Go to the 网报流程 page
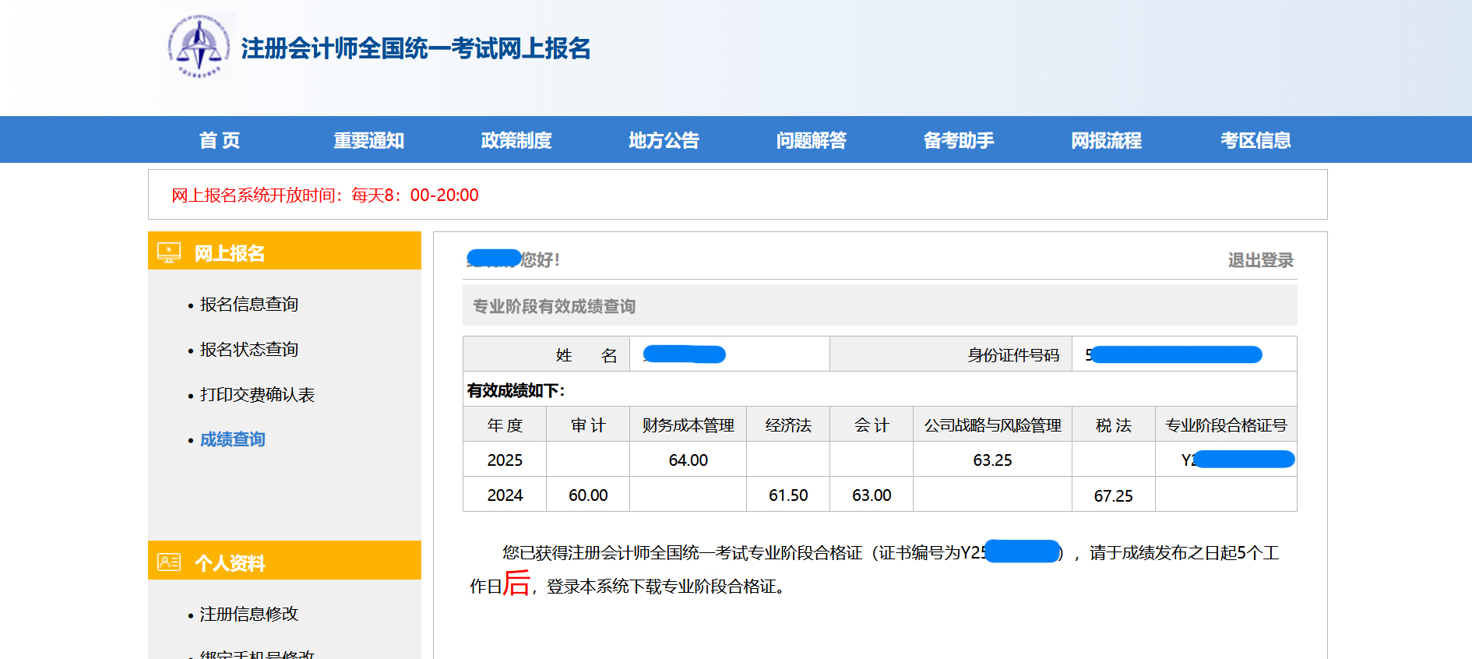 (1106, 140)
